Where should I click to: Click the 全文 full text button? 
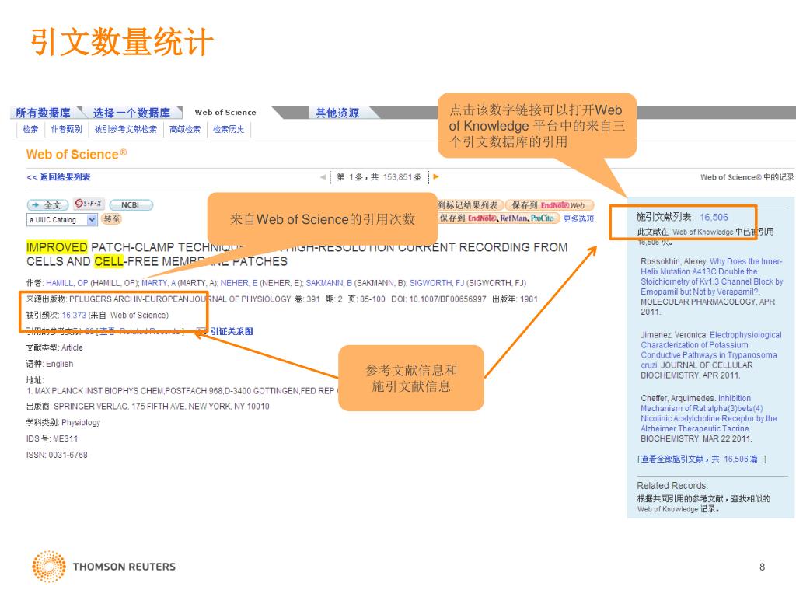(47, 205)
